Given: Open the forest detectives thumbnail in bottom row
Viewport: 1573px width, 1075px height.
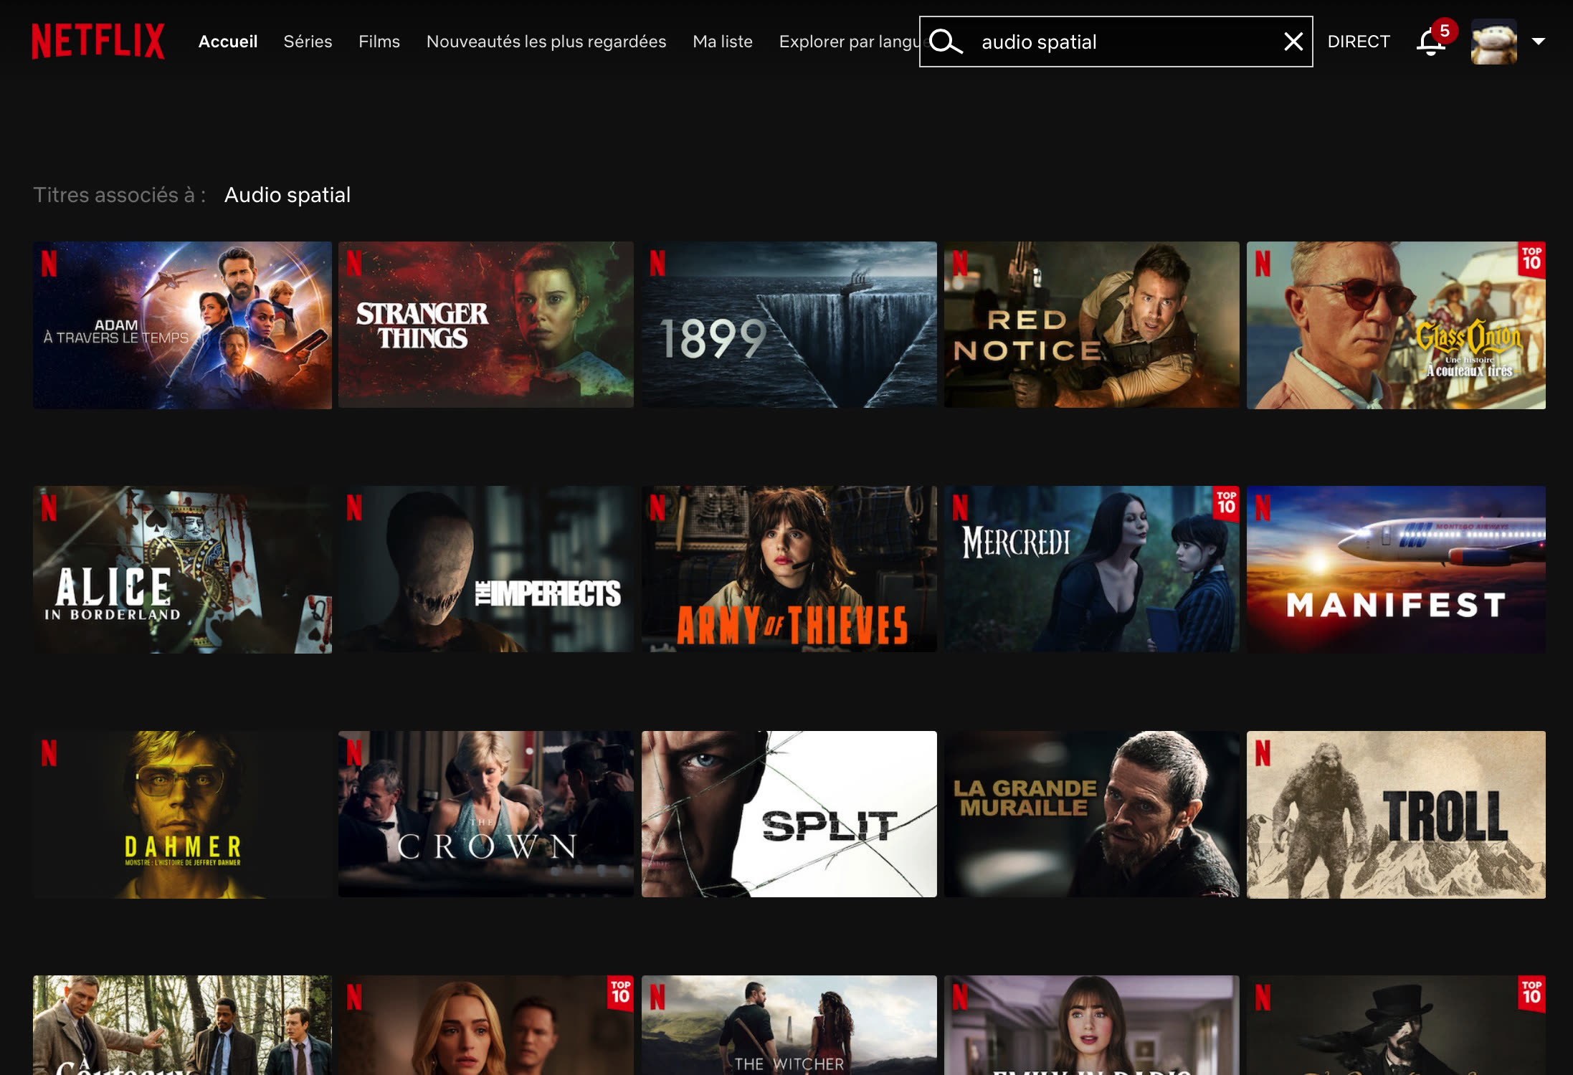Looking at the screenshot, I should pos(182,1026).
